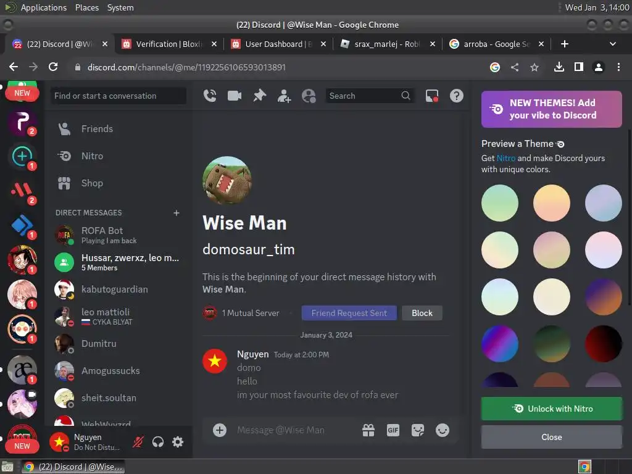This screenshot has height=474, width=632.
Task: Open Amogussucks conversation
Action: coord(118,371)
